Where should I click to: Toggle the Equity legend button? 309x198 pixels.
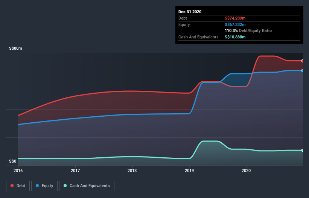[44, 186]
